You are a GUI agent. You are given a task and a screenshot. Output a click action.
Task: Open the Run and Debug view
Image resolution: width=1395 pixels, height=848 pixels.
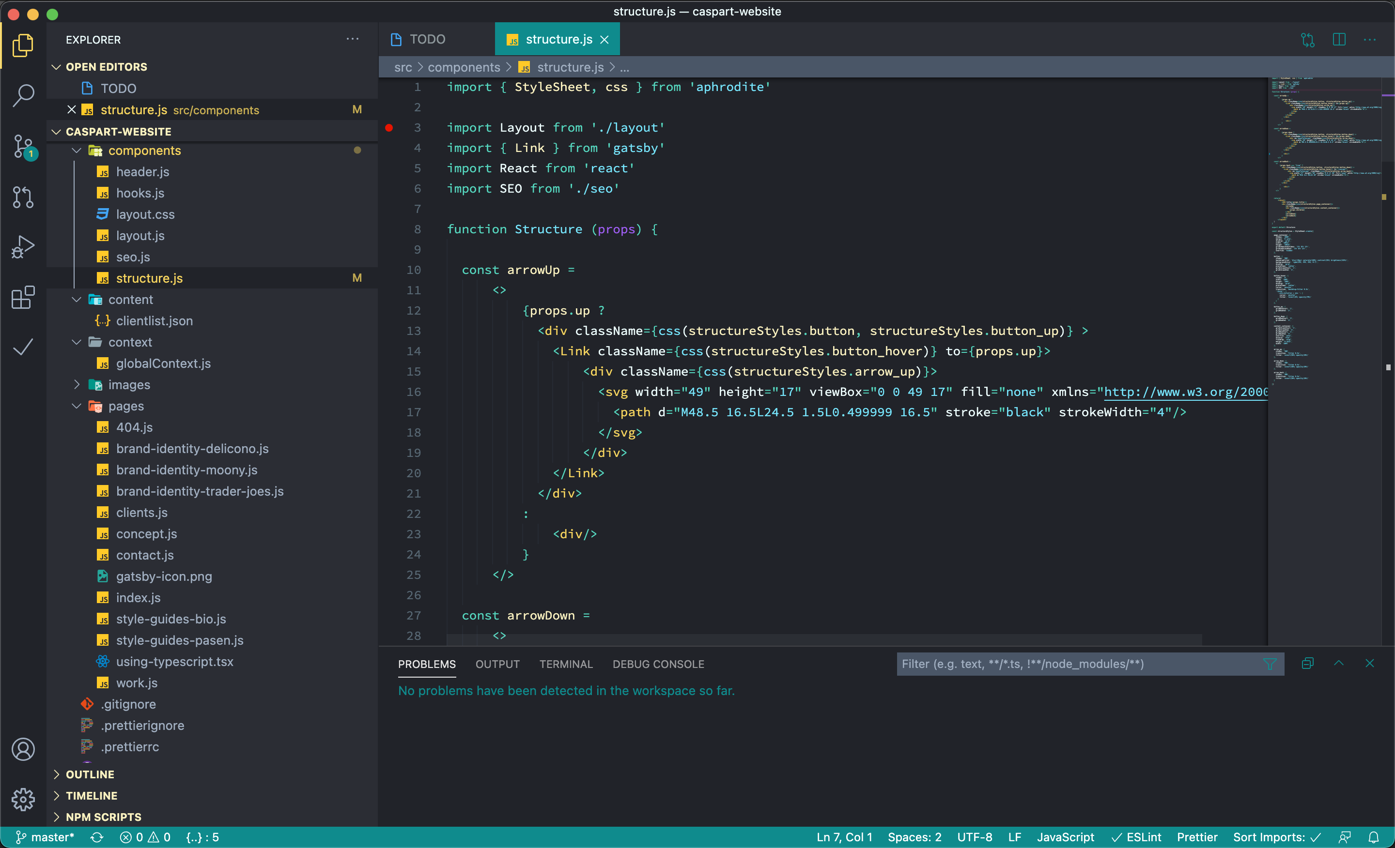tap(23, 247)
